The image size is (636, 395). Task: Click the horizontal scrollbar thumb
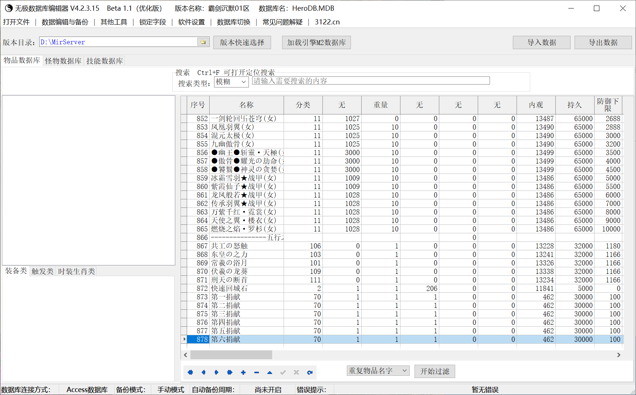click(x=231, y=355)
